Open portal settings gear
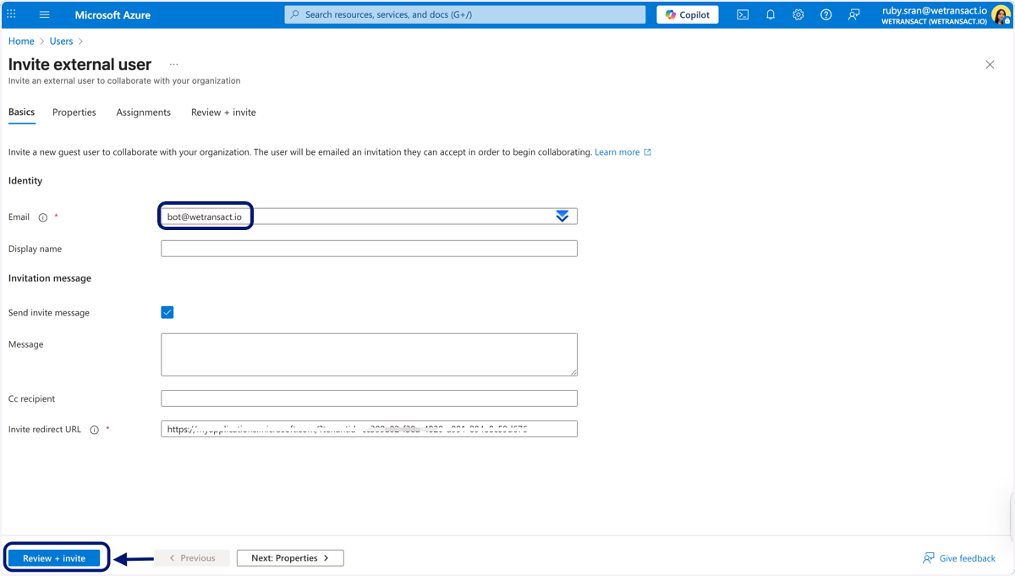 (798, 14)
